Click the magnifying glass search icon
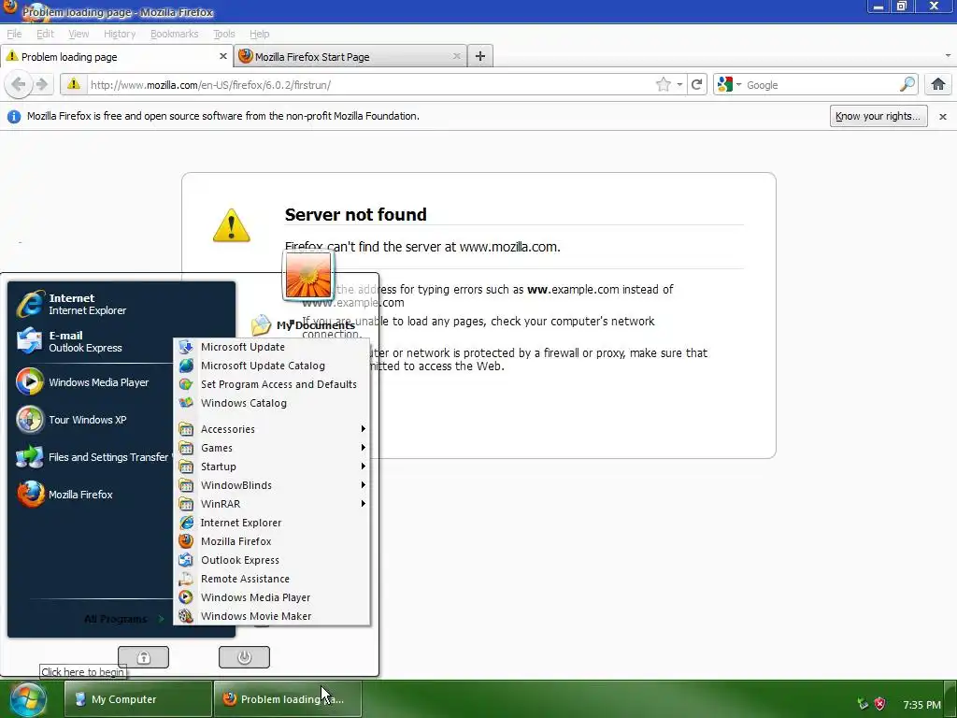 point(907,85)
